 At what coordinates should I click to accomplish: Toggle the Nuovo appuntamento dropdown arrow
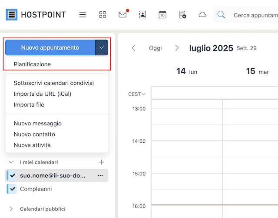tap(101, 47)
